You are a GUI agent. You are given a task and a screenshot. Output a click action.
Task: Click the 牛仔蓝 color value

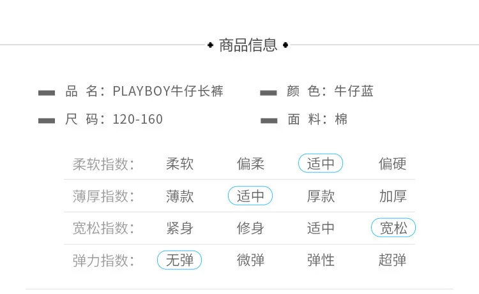coord(354,91)
